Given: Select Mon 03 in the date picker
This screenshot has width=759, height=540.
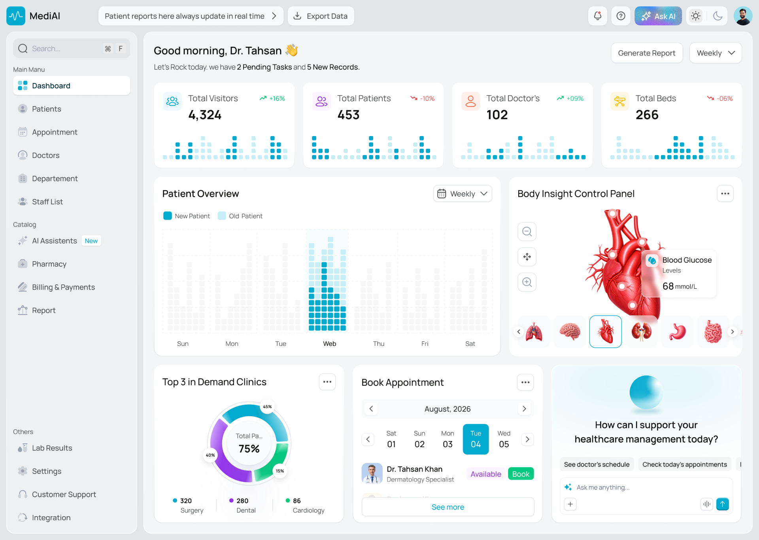Looking at the screenshot, I should click(x=447, y=439).
